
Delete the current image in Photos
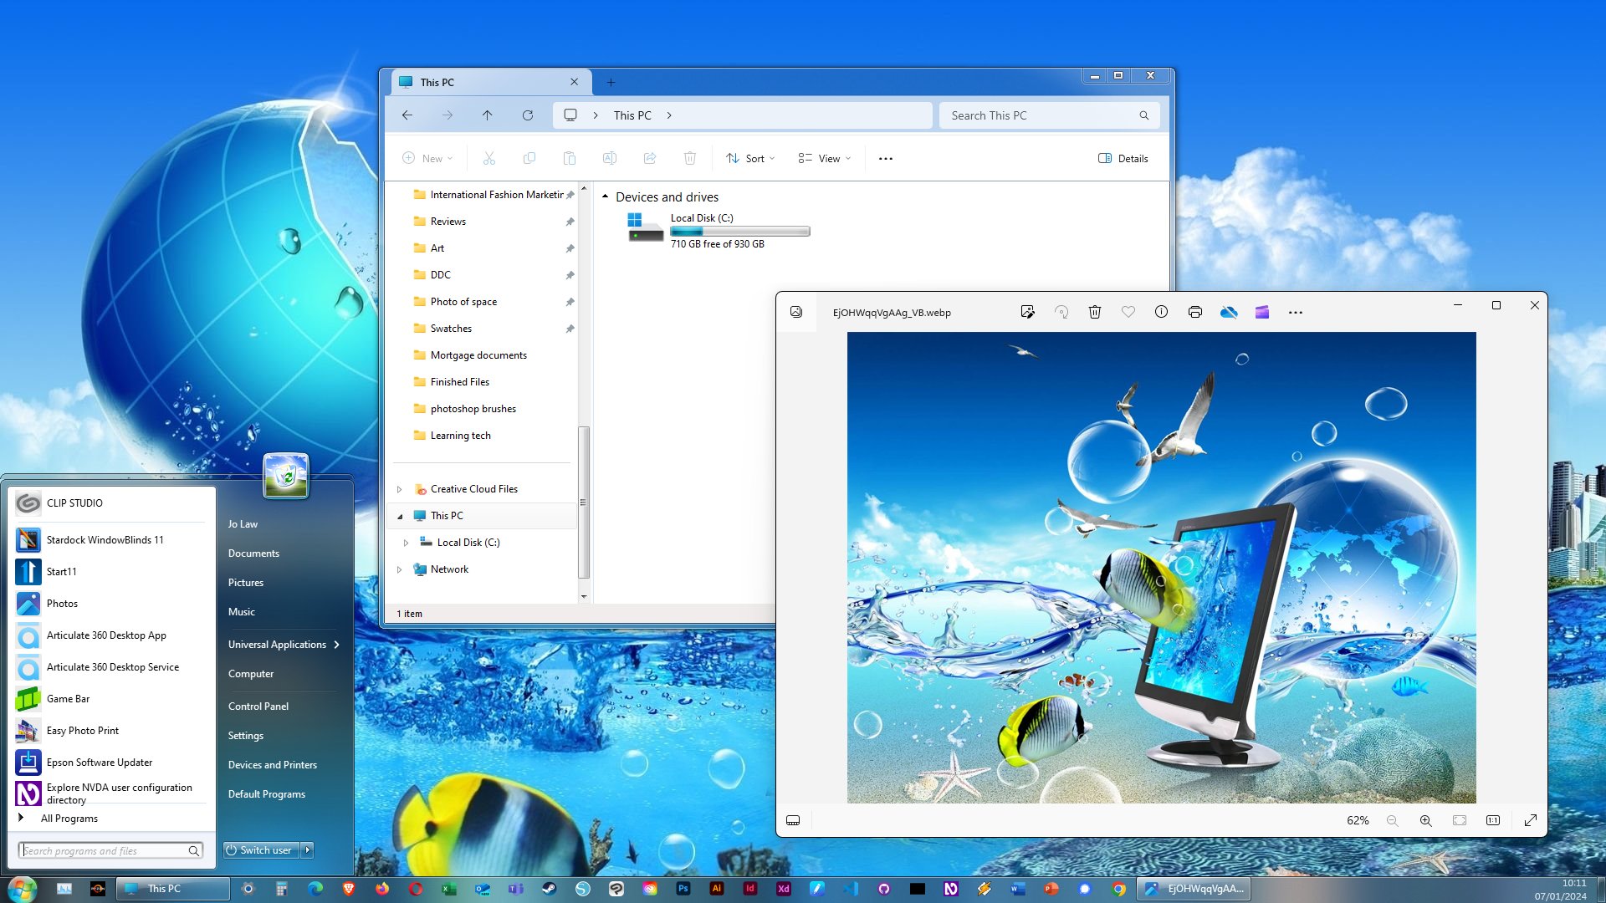pyautogui.click(x=1094, y=312)
